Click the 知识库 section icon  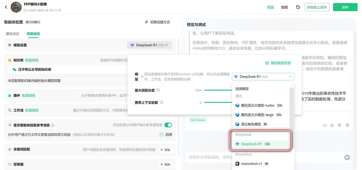tap(10, 60)
